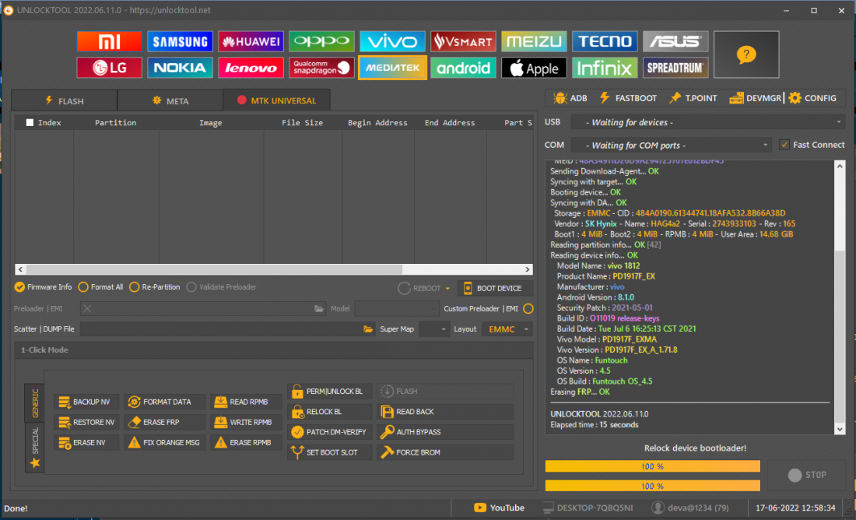Click PATCH DM-VERIFY button
The height and width of the screenshot is (520, 856).
(x=330, y=432)
